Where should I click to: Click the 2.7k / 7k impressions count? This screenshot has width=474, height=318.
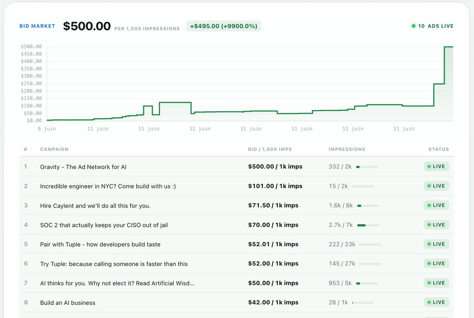(341, 225)
